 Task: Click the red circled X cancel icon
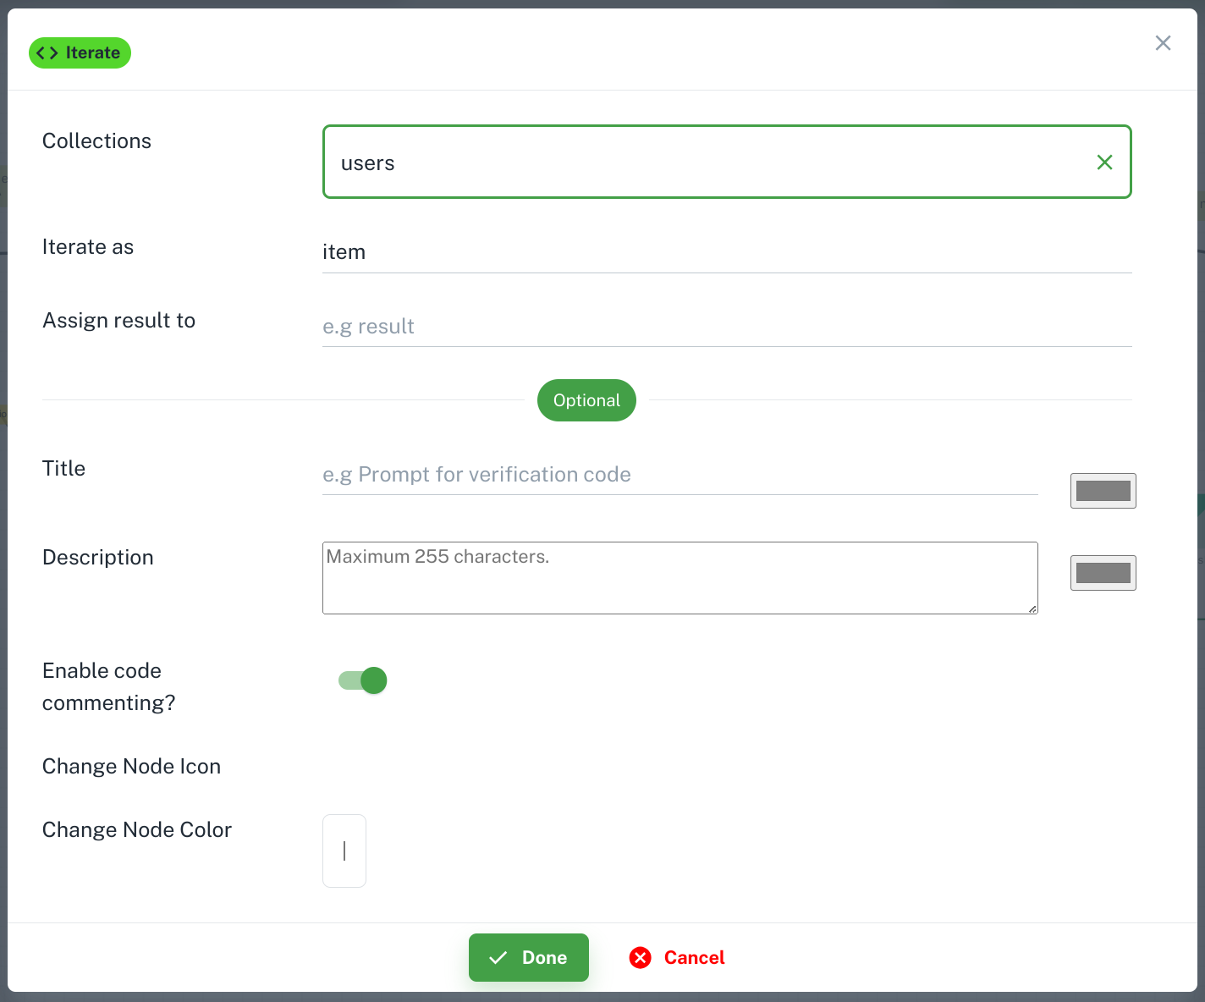click(x=641, y=957)
